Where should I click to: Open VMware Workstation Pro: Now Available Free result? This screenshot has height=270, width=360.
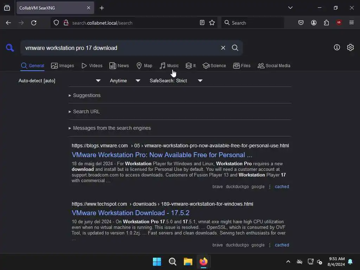pyautogui.click(x=162, y=155)
